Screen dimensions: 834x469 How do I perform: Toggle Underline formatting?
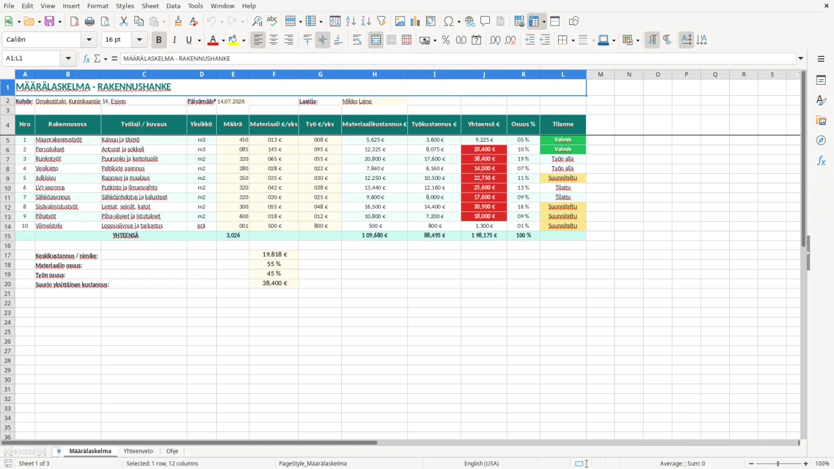pyautogui.click(x=188, y=40)
